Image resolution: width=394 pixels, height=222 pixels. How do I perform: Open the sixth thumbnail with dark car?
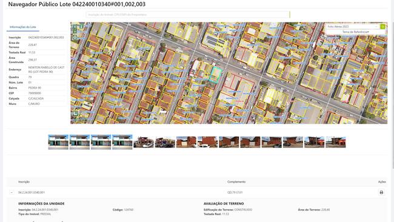pyautogui.click(x=165, y=142)
